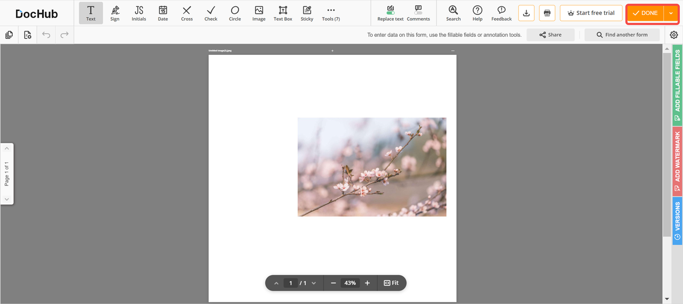The image size is (683, 304).
Task: Select the Sign tool
Action: click(x=115, y=13)
